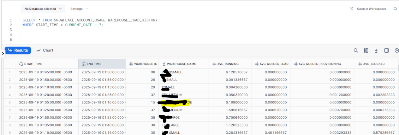The width and height of the screenshot is (399, 135).
Task: Click the magnifier icon at top right
Action: click(x=395, y=9)
